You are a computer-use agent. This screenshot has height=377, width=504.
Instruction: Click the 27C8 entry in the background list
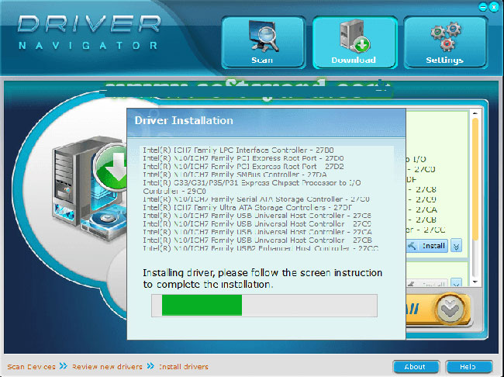pyautogui.click(x=423, y=189)
